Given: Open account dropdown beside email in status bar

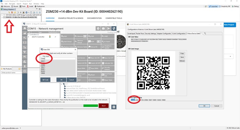Looking at the screenshot, I should point(20,128).
